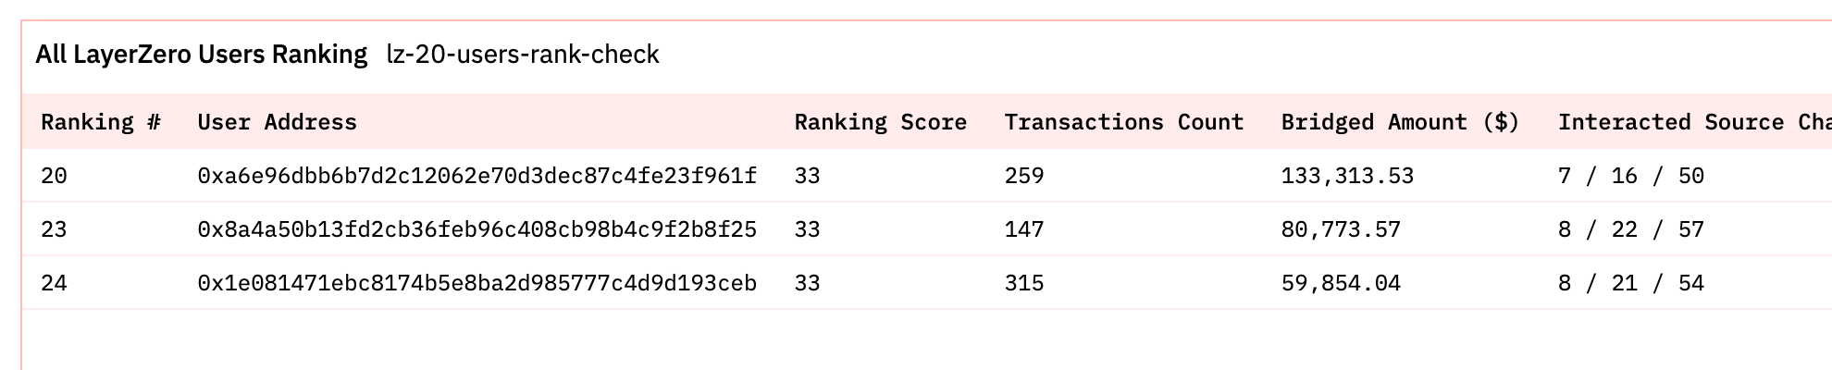Select the bridged amount 133,313.53 cell

pos(1347,176)
